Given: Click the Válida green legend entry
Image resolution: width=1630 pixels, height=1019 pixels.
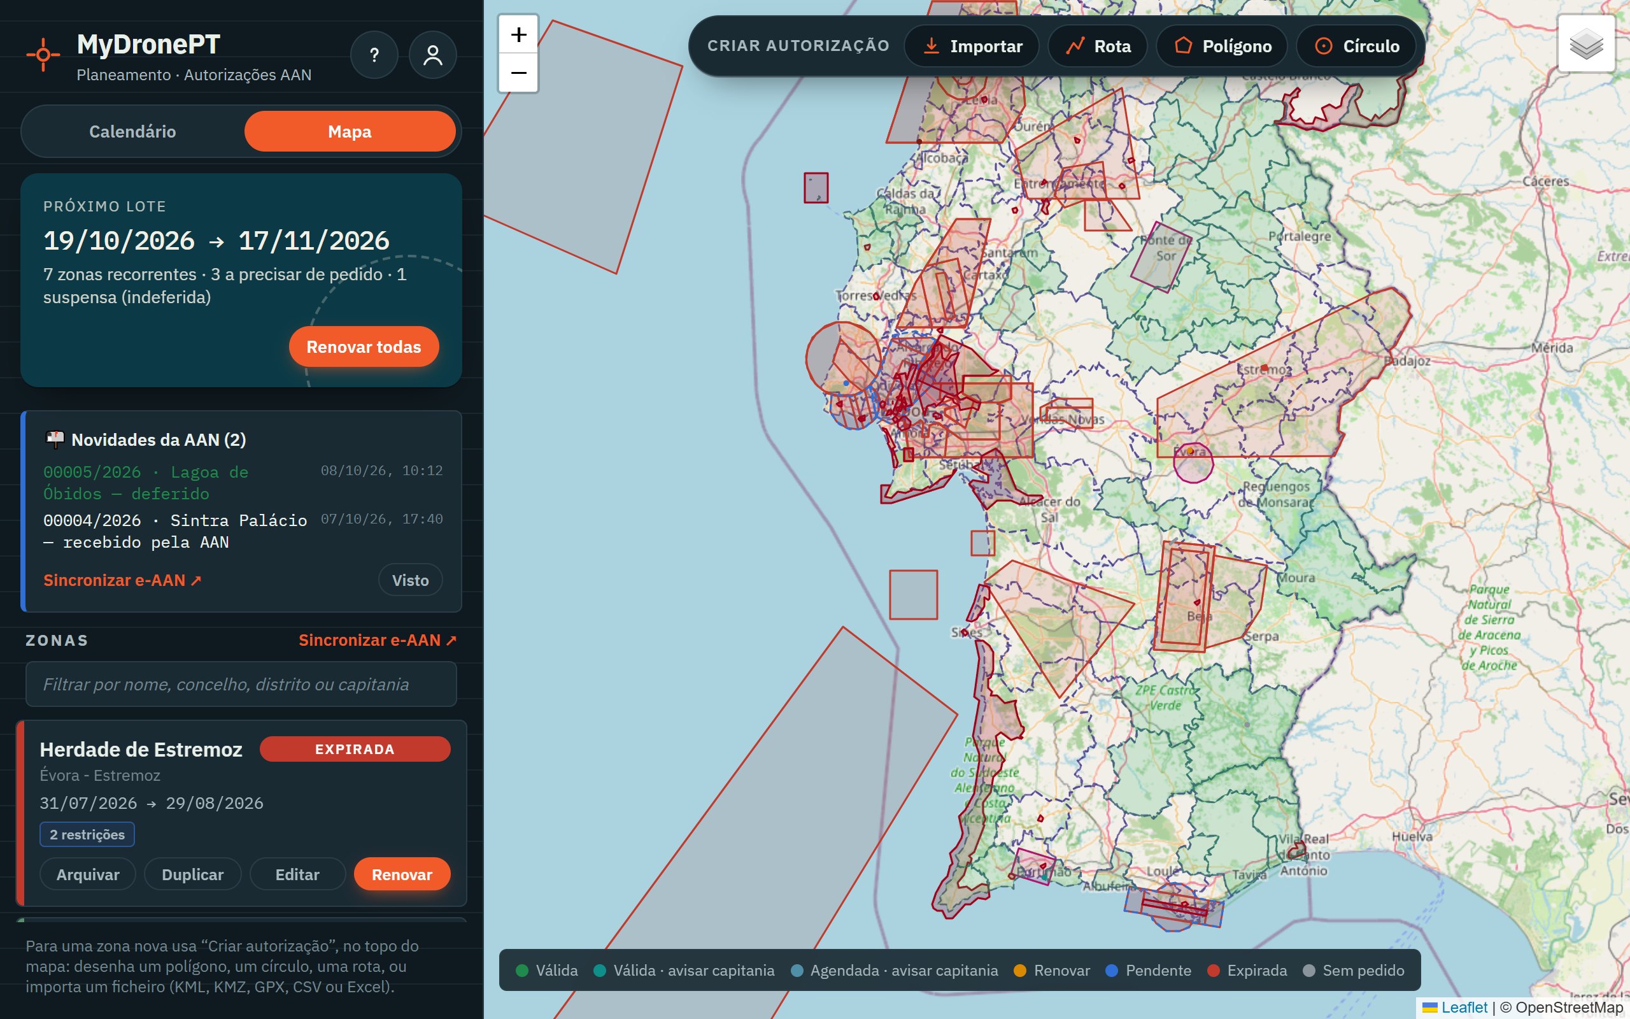Looking at the screenshot, I should (x=546, y=971).
